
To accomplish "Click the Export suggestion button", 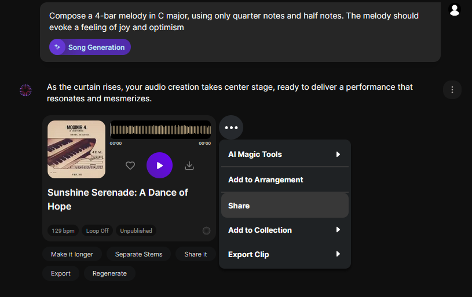I will tap(60, 273).
